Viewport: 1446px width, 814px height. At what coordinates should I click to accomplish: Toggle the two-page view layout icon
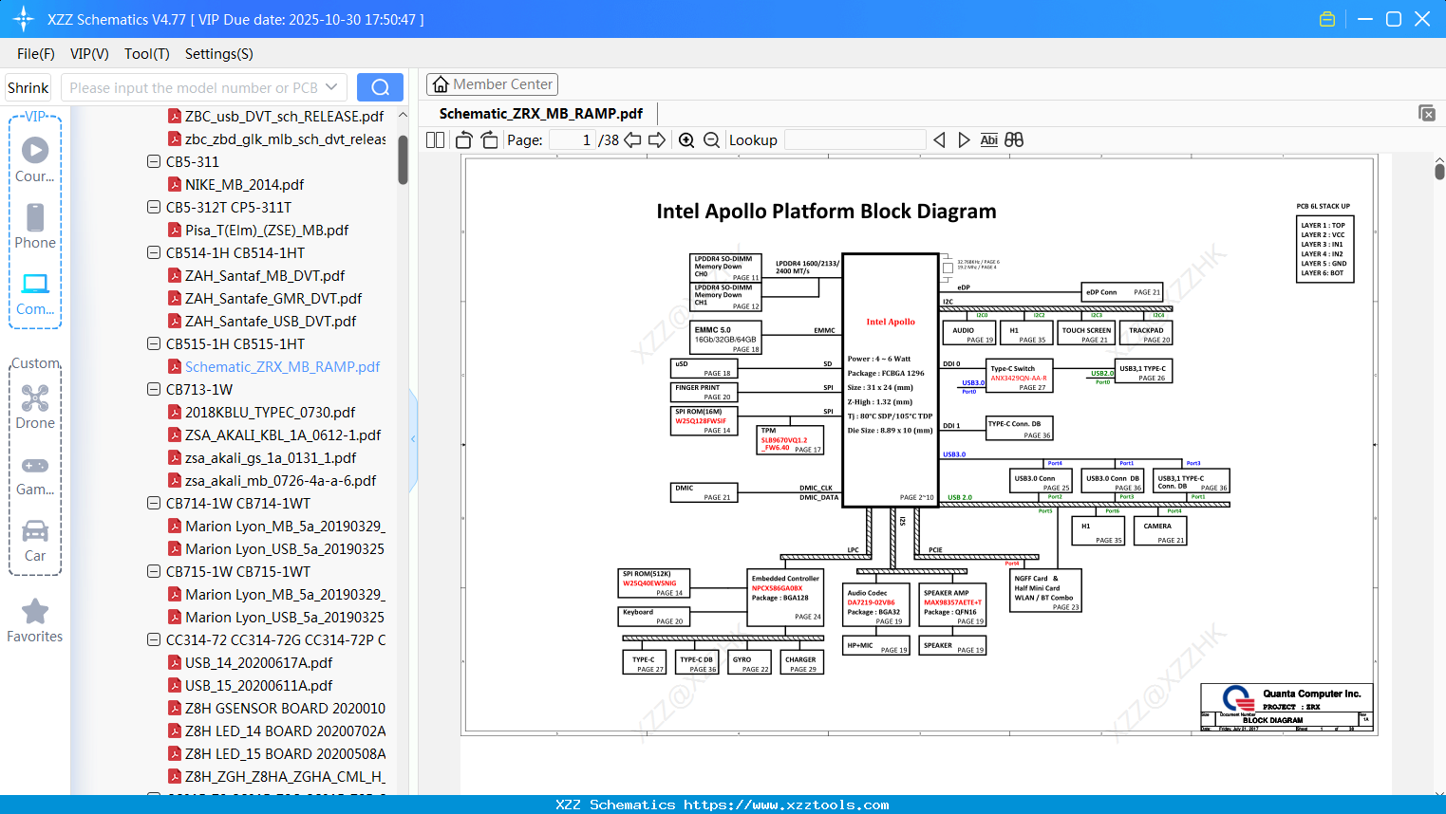(x=436, y=140)
